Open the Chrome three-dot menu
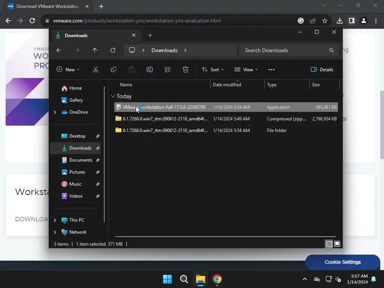The image size is (384, 288). point(376,21)
